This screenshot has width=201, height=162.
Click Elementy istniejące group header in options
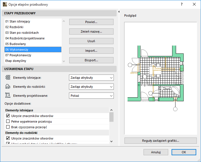[x=57, y=110]
